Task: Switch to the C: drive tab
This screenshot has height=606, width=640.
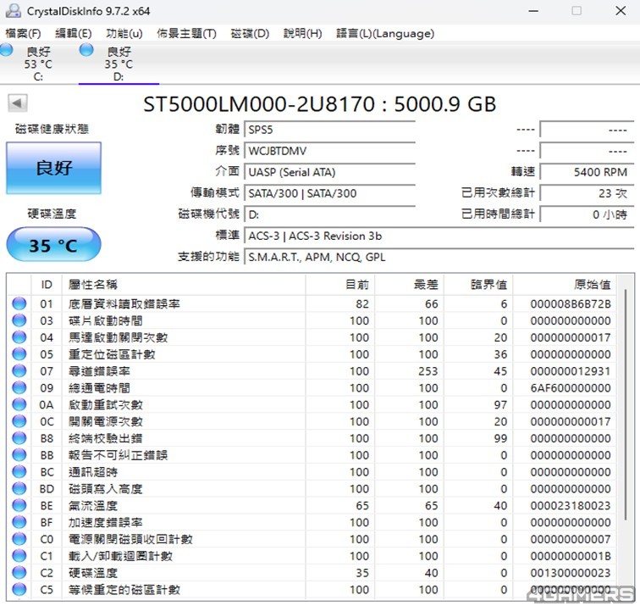Action: pos(37,64)
